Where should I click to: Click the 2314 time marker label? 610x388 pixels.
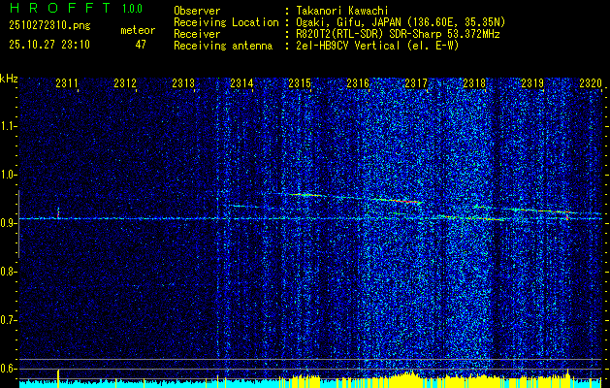241,82
